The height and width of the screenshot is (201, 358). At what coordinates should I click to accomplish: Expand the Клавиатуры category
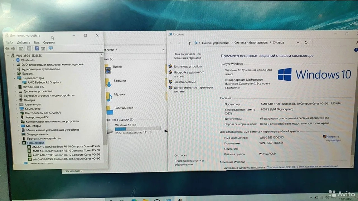pos(17,105)
